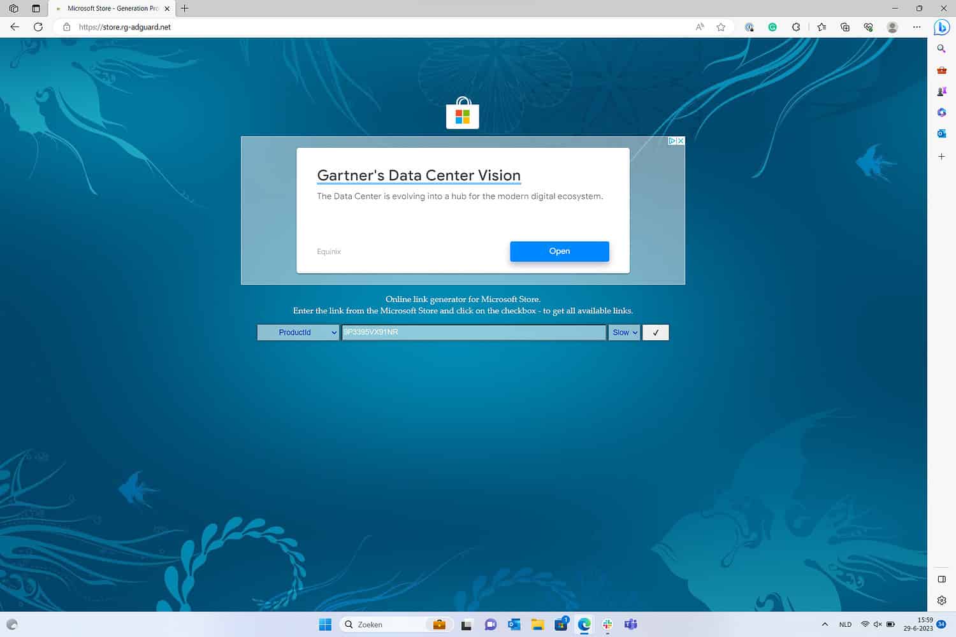
Task: Click the site info lock icon
Action: click(66, 27)
